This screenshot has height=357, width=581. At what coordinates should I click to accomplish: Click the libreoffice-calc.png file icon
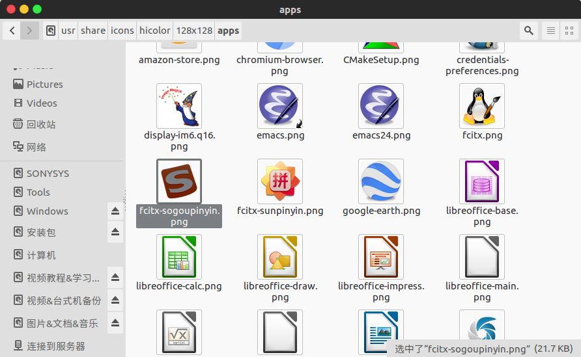point(179,257)
